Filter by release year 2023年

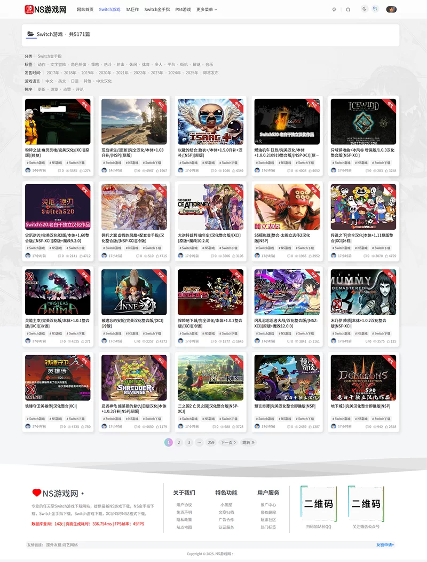157,73
